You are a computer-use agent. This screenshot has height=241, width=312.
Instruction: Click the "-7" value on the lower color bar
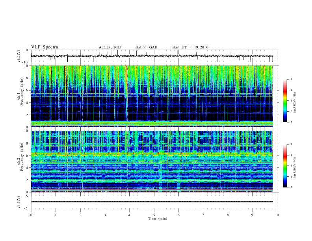pyautogui.click(x=290, y=187)
